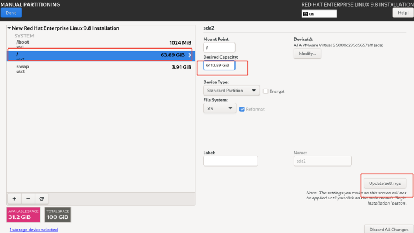414x233 pixels.
Task: Click the Desired Capacity input field
Action: [219, 65]
